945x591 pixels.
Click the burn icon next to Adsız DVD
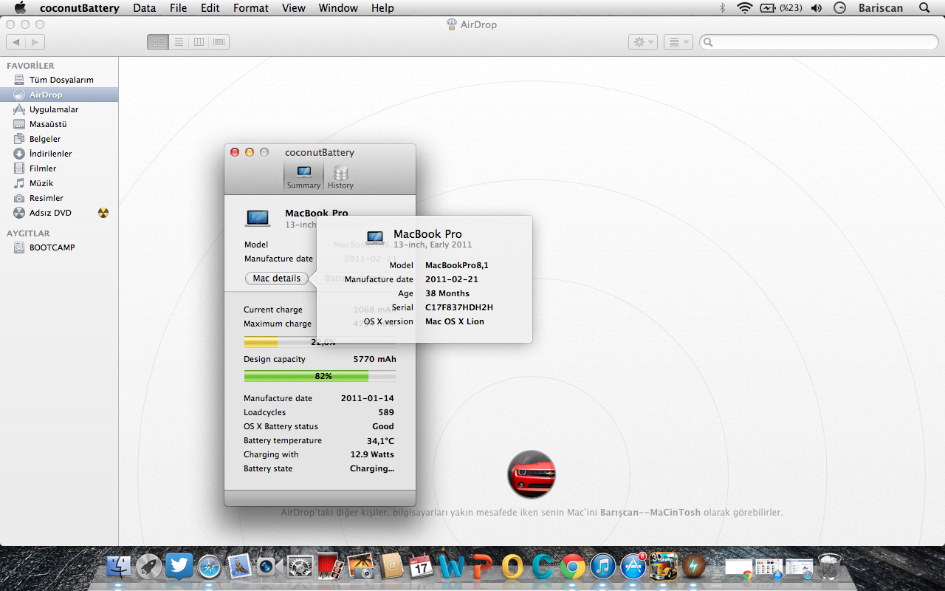103,213
